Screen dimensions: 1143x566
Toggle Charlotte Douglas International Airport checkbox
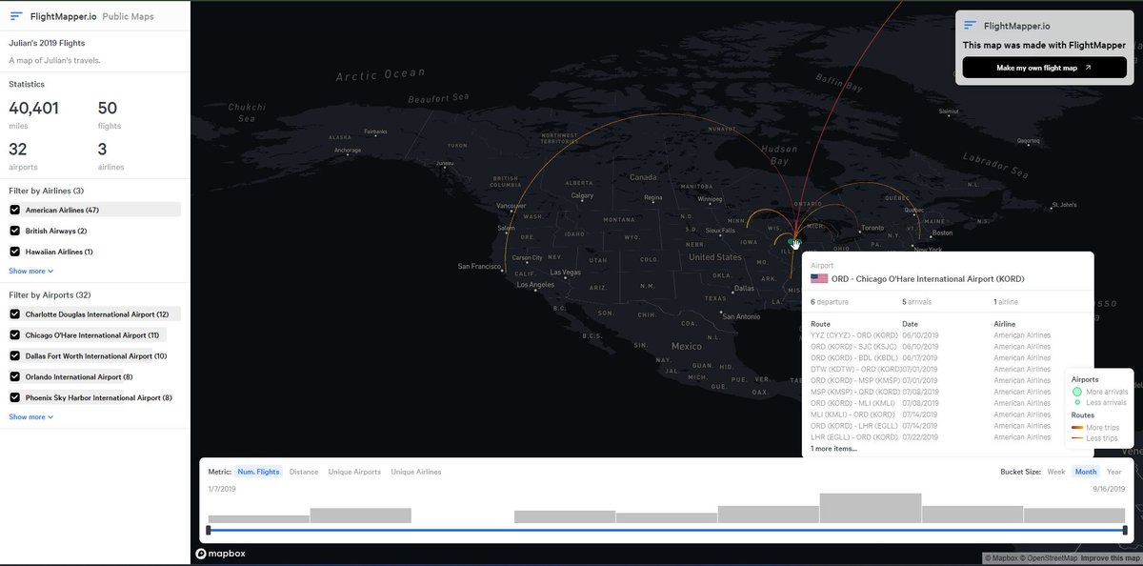click(x=14, y=313)
